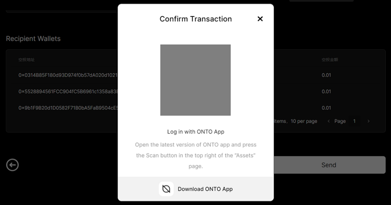Image resolution: width=391 pixels, height=205 pixels.
Task: Click the Send button
Action: pyautogui.click(x=328, y=165)
